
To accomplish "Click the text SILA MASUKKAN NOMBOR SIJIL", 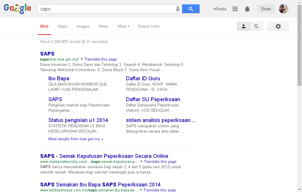I will click(x=78, y=84).
